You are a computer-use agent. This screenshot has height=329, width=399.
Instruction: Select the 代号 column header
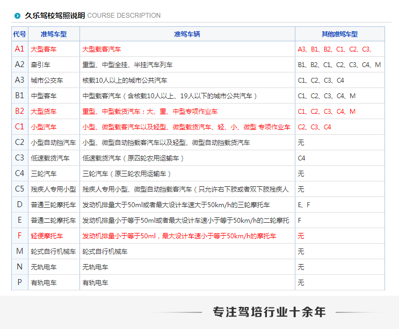19,34
